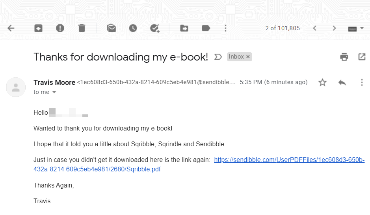Star the message from Travis Moore
370x215 pixels.
point(323,83)
